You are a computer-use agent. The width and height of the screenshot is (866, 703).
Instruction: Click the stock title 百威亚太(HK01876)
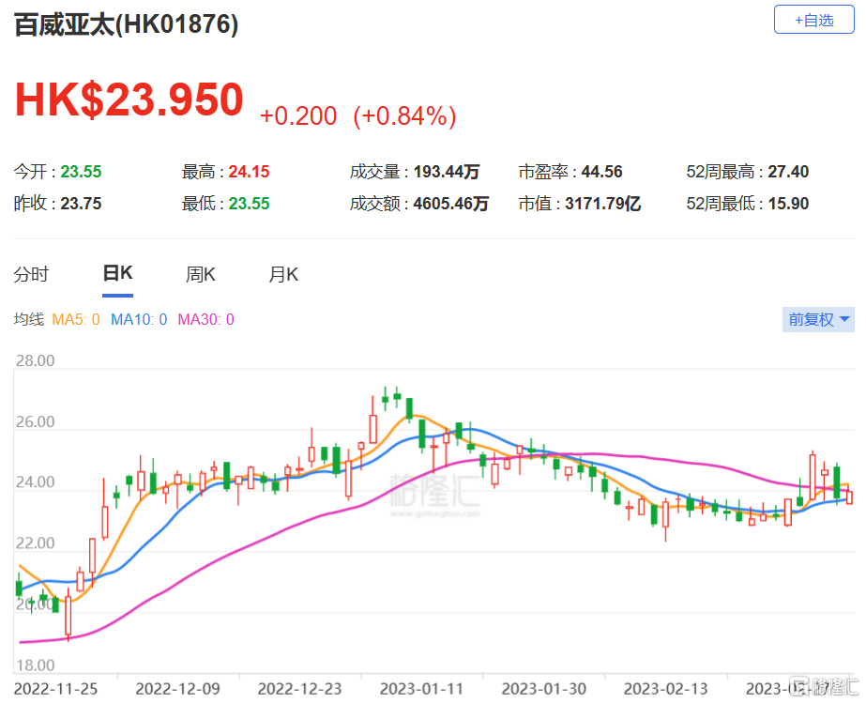[x=126, y=24]
